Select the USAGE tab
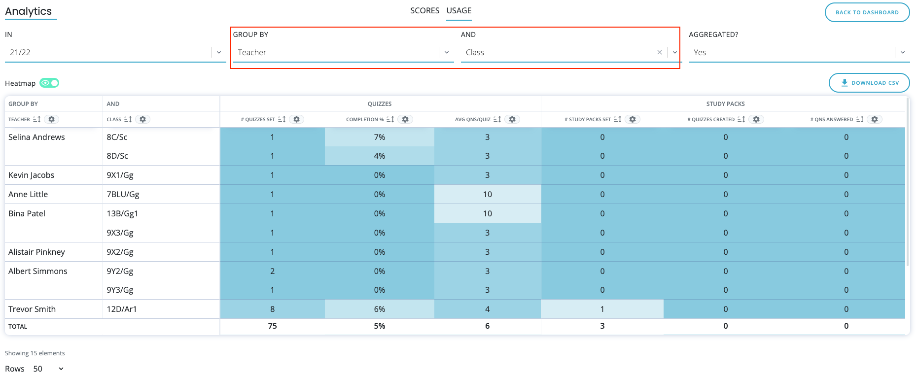The image size is (917, 376). 458,10
